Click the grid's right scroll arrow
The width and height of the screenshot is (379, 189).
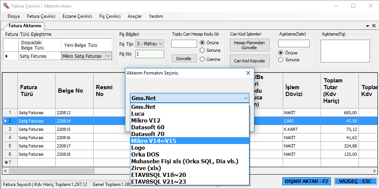tap(374, 171)
